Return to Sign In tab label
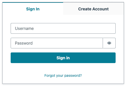Screen dimensions: 126x95 (x=33, y=9)
